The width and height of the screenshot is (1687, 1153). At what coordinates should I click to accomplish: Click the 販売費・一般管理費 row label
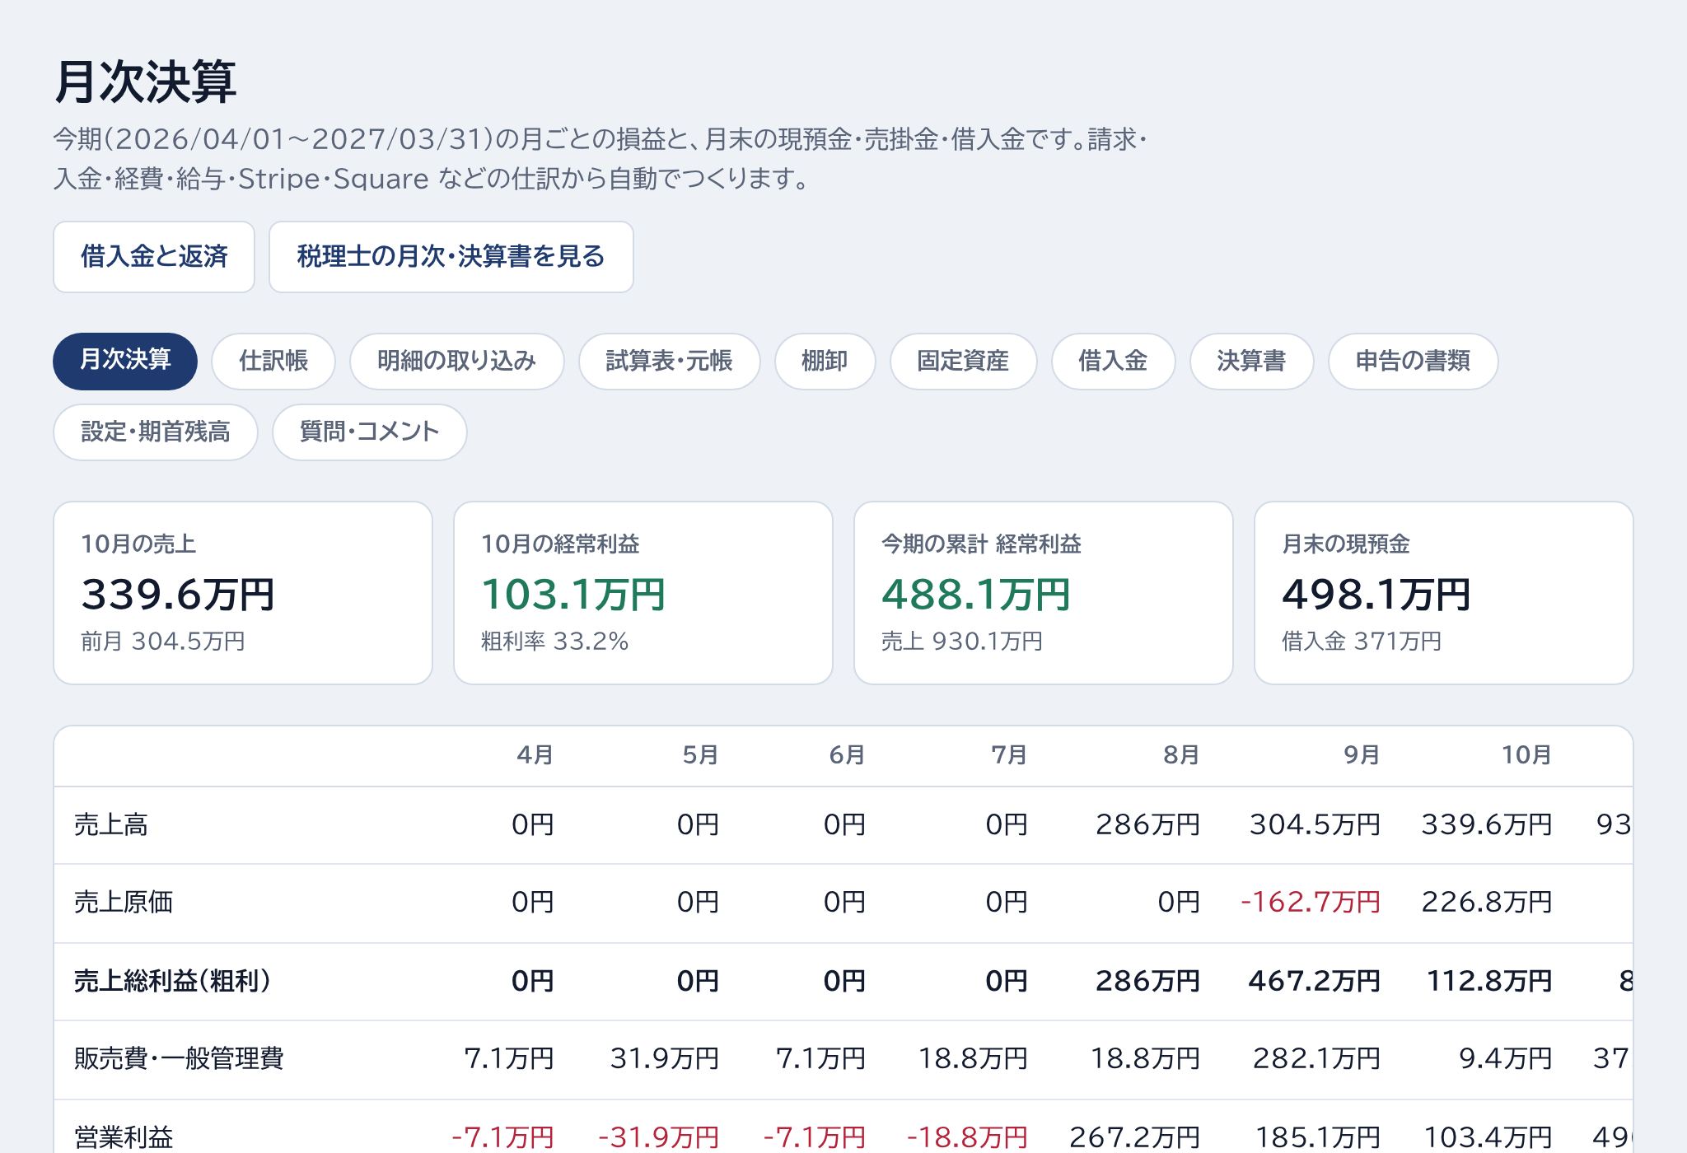coord(179,1059)
